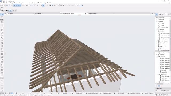Click the Search Project Map field
This screenshot has width=171, height=96.
tap(163, 17)
